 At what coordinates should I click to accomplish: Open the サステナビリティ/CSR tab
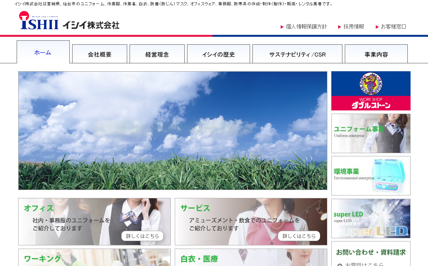coord(297,53)
